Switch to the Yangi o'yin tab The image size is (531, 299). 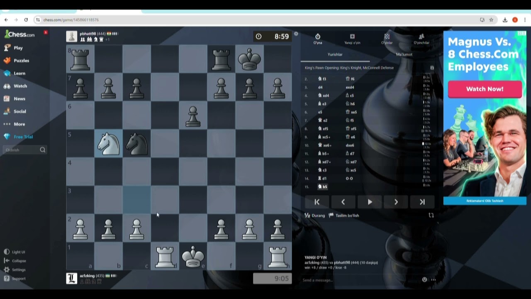tap(352, 39)
